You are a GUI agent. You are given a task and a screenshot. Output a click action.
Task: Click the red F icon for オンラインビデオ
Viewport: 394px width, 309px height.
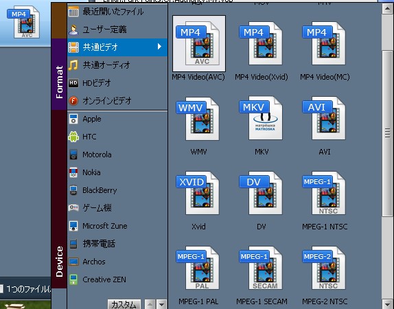(73, 101)
